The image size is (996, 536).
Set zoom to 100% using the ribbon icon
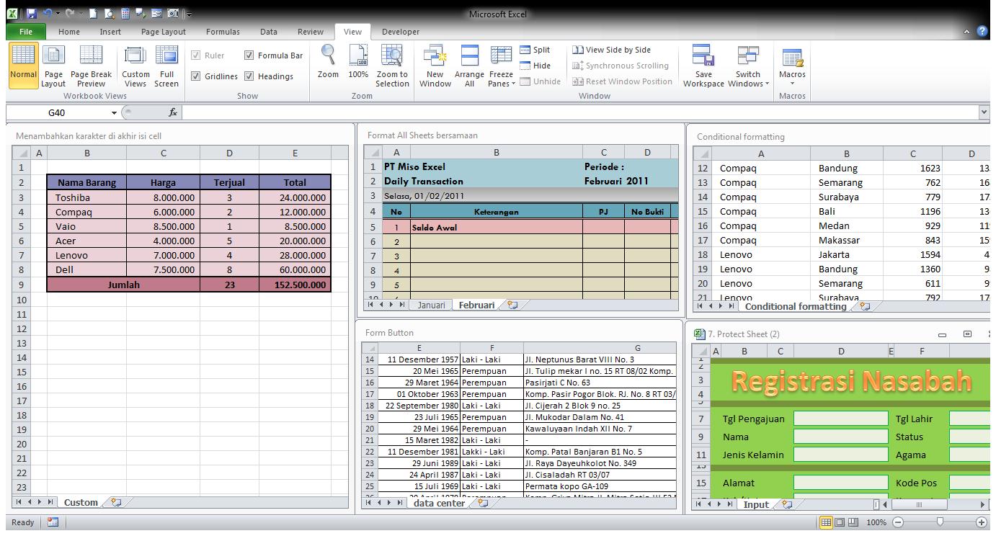(x=358, y=65)
